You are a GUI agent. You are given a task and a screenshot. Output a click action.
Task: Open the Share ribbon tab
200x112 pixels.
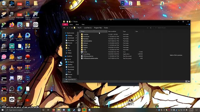pyautogui.click(x=77, y=24)
